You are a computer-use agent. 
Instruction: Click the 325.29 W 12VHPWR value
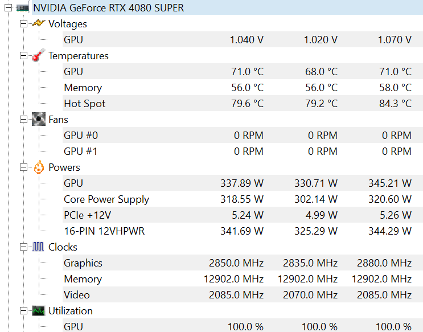316,231
